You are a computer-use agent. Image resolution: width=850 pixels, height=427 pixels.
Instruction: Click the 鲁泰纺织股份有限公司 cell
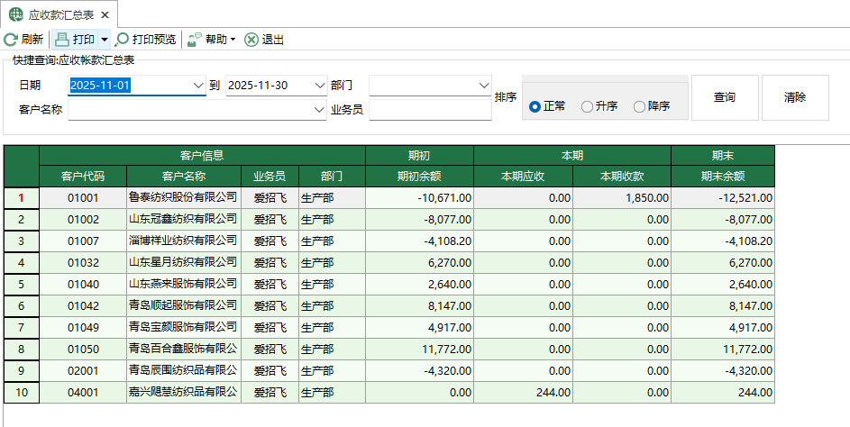click(184, 198)
